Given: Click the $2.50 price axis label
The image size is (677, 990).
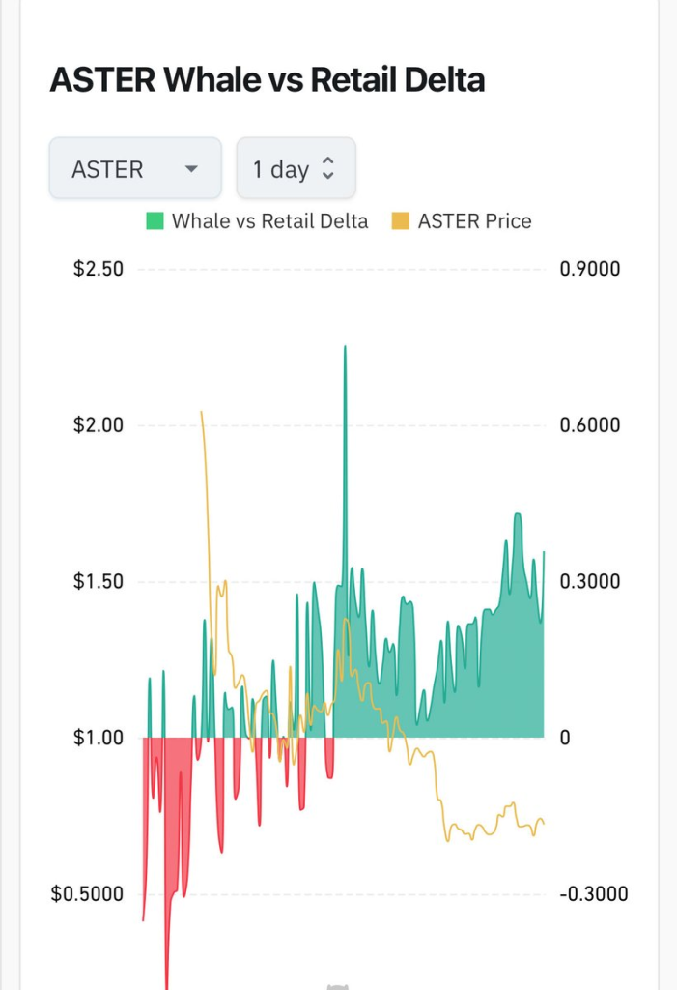Looking at the screenshot, I should (x=99, y=269).
